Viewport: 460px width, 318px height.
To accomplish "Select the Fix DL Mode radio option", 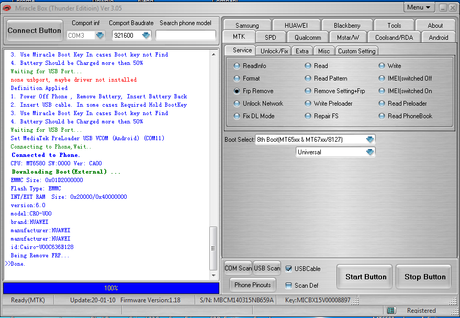I will [237, 116].
